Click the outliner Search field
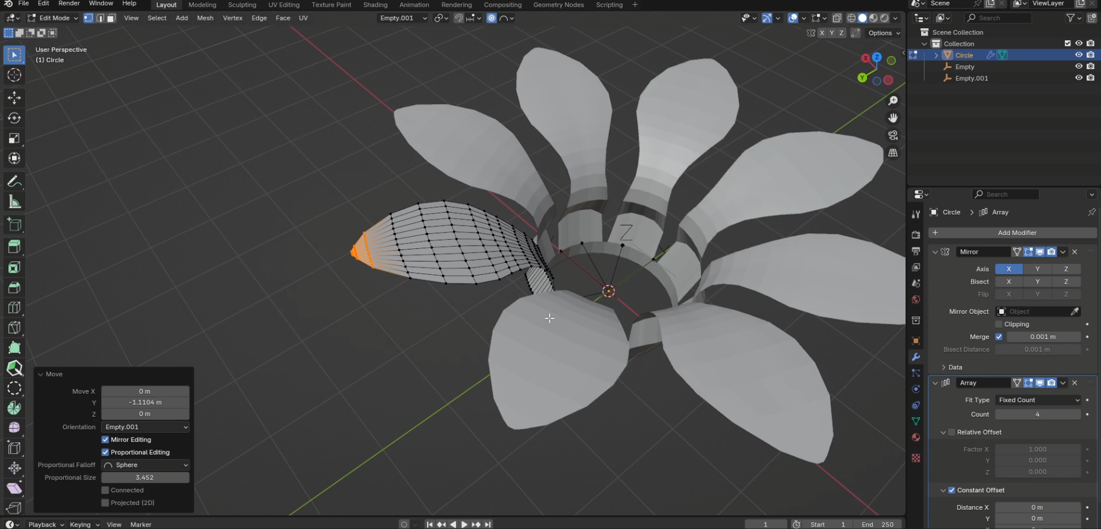This screenshot has height=529, width=1101. pos(999,18)
